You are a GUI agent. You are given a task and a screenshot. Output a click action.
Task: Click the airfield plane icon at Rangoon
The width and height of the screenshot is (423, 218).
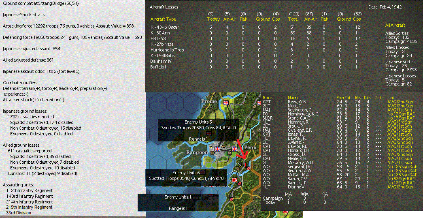223,146
